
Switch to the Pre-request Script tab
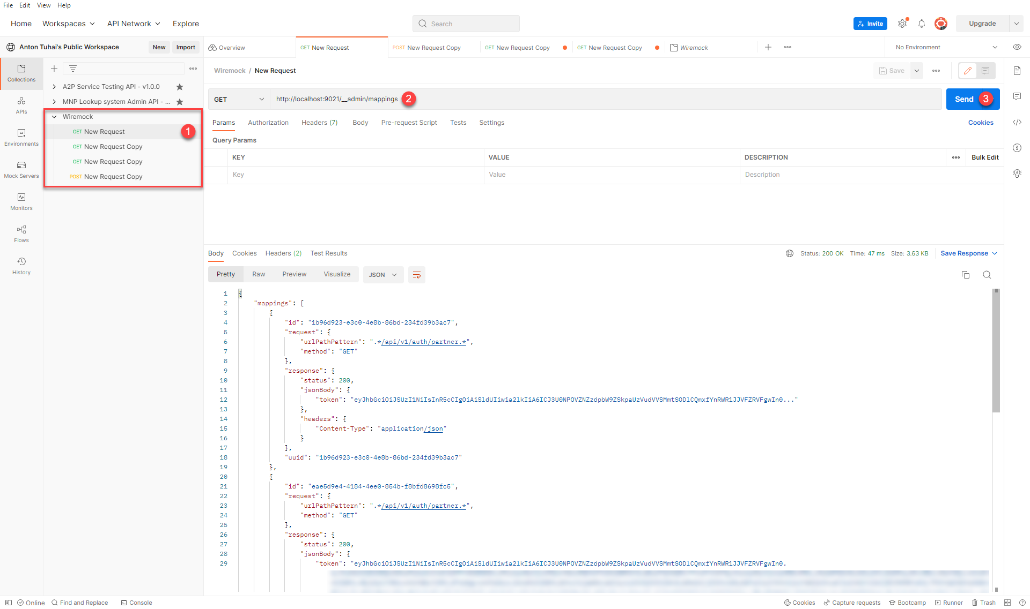point(409,123)
